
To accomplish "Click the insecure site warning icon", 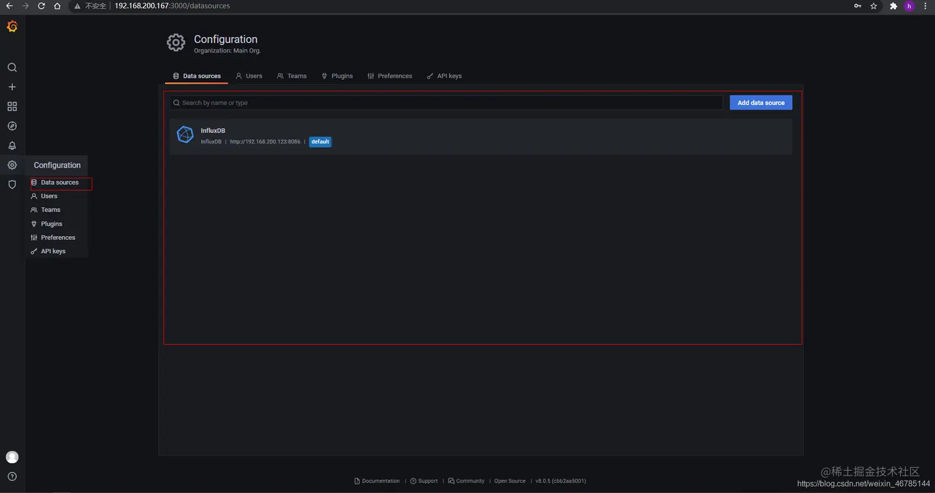I will (77, 6).
